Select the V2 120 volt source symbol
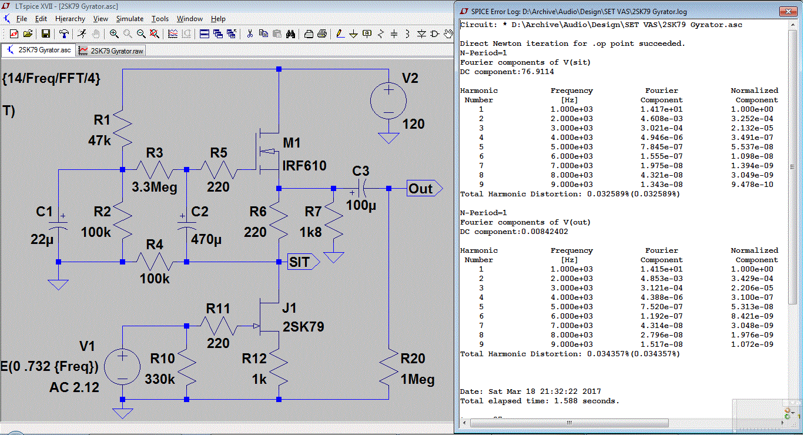The image size is (804, 435). click(388, 100)
